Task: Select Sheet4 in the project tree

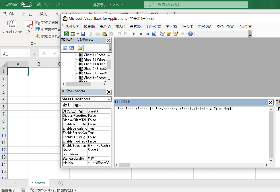Action: 93,78
